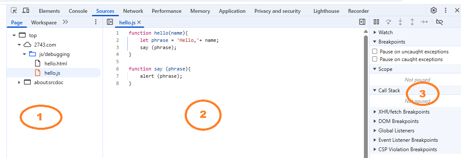This screenshot has width=461, height=158.
Task: Open the DevTools three-dot customize menu
Action: (x=446, y=11)
